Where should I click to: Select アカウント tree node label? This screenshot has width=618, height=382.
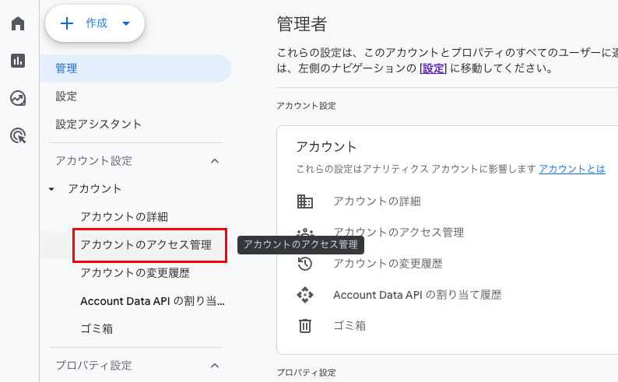click(95, 188)
